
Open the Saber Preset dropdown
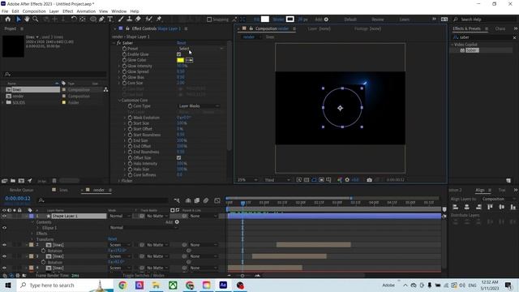tap(200, 49)
